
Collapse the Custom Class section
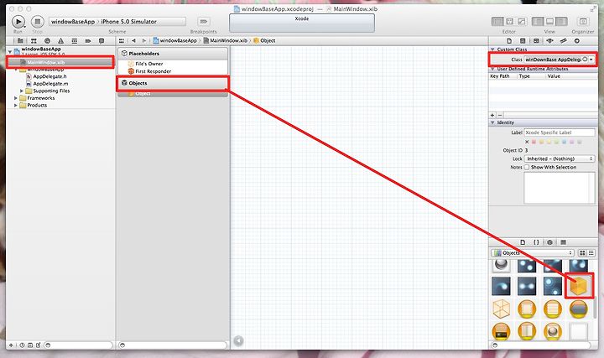[x=492, y=49]
